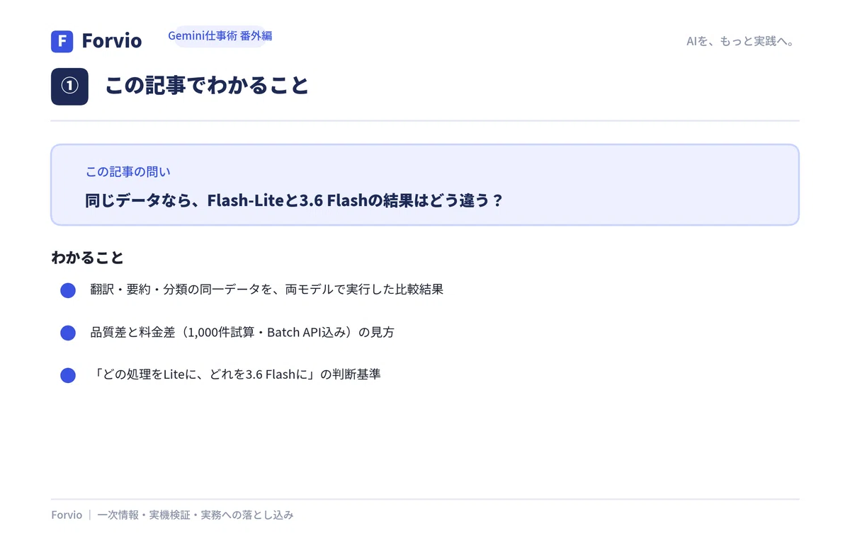The width and height of the screenshot is (850, 538).
Task: Click the この記事の問い label
Action: (128, 172)
